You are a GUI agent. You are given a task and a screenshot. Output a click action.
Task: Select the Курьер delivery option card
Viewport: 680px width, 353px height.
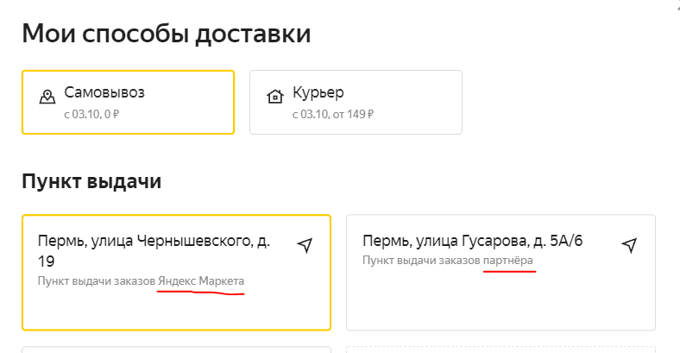click(x=356, y=103)
